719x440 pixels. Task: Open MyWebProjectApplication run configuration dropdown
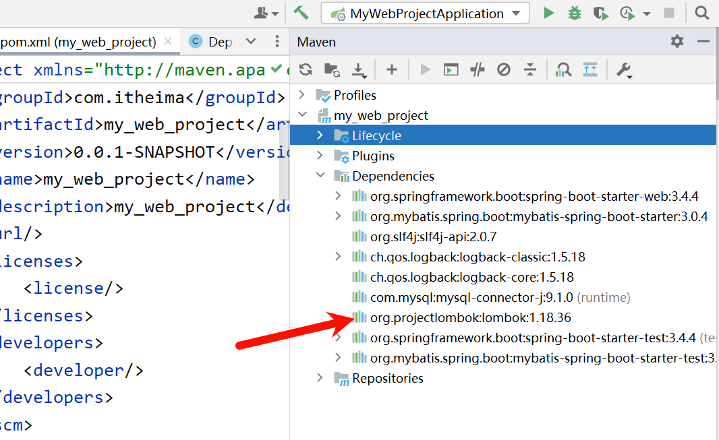point(425,13)
